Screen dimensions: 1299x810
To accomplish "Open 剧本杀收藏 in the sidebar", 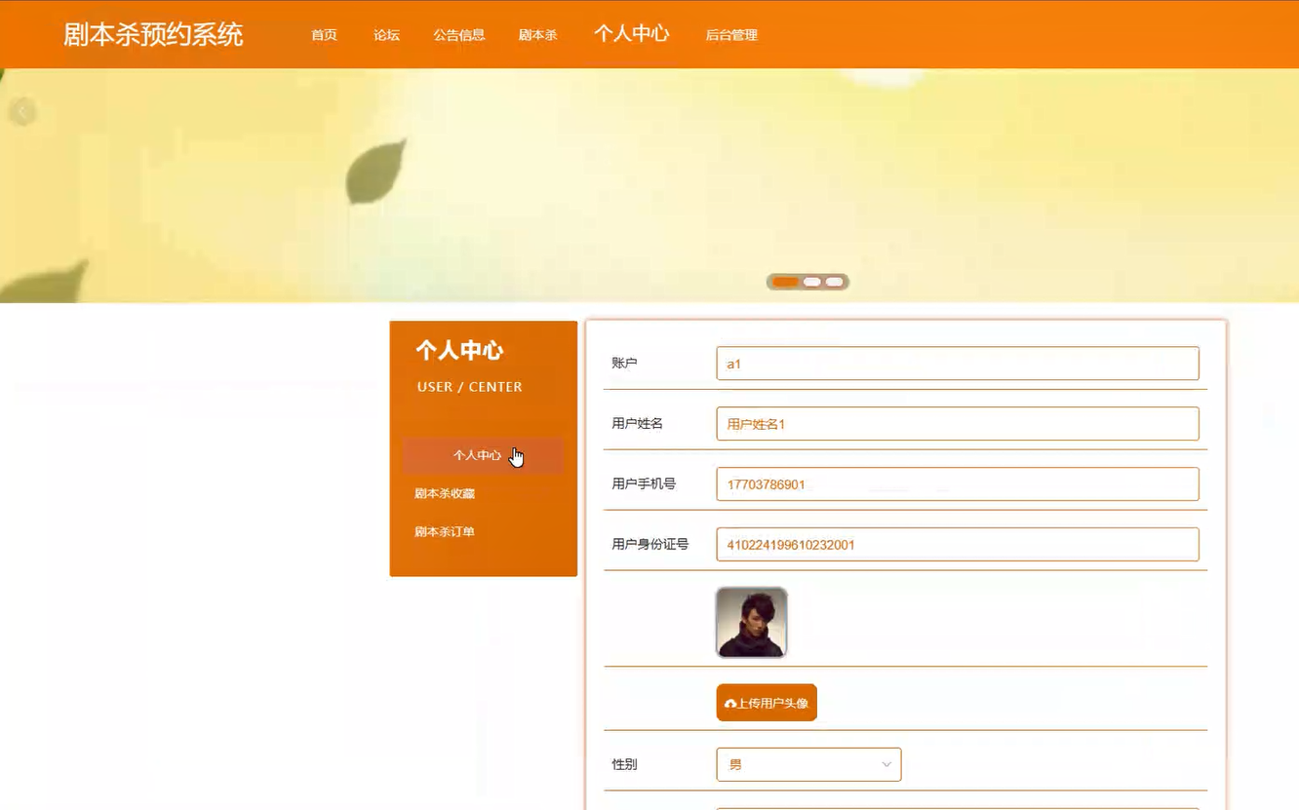I will coord(445,494).
